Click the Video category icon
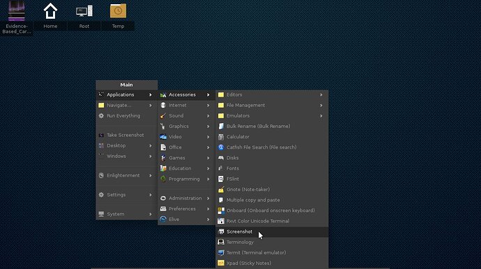The width and height of the screenshot is (481, 269). tap(163, 137)
